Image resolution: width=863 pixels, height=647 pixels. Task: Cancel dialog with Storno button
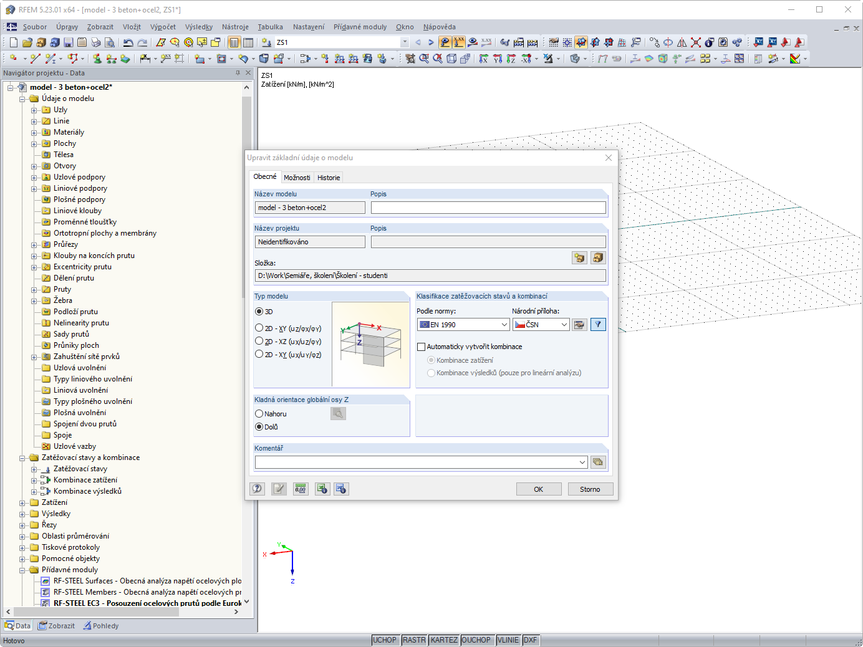590,489
